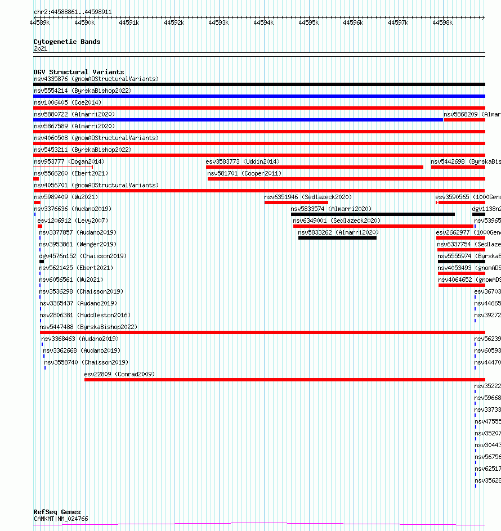The width and height of the screenshot is (501, 531).
Task: Click nsv6351946 (Sedlazeck2020) label
Action: pyautogui.click(x=308, y=197)
